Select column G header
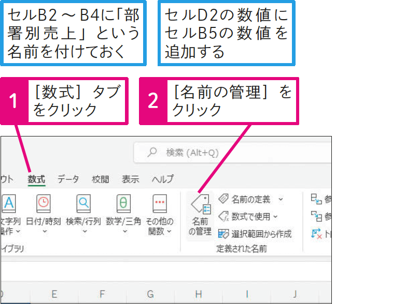 tap(150, 294)
